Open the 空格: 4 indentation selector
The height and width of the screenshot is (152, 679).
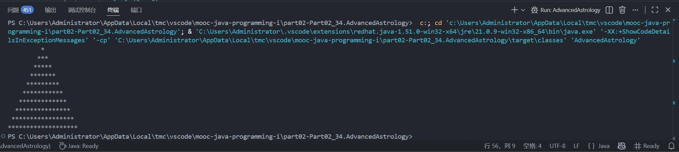(x=532, y=146)
